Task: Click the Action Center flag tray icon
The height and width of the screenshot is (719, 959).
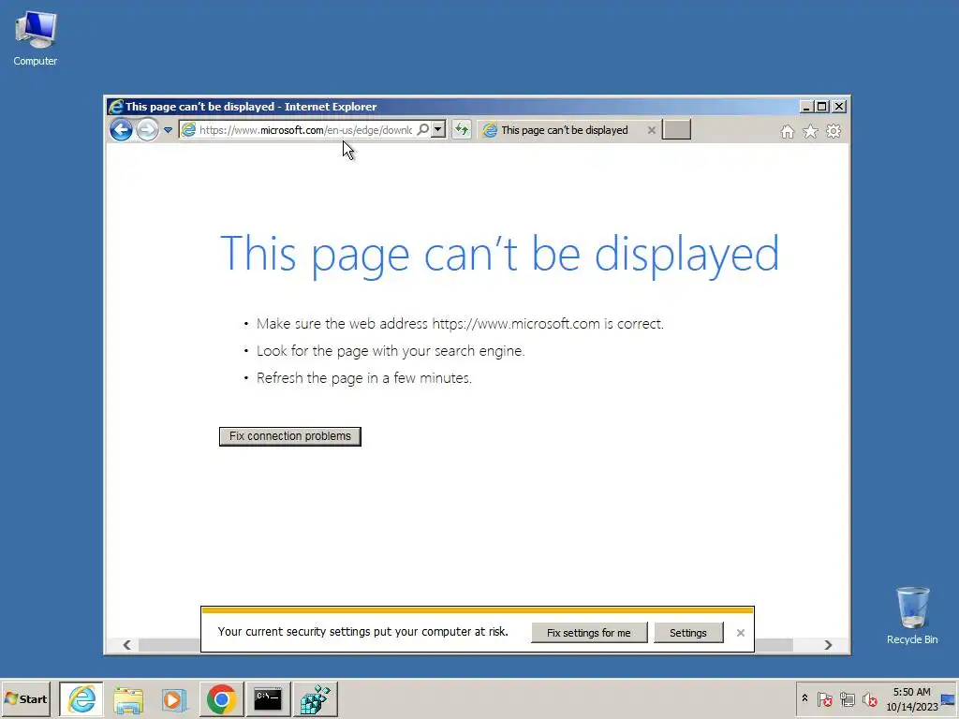Action: [824, 698]
